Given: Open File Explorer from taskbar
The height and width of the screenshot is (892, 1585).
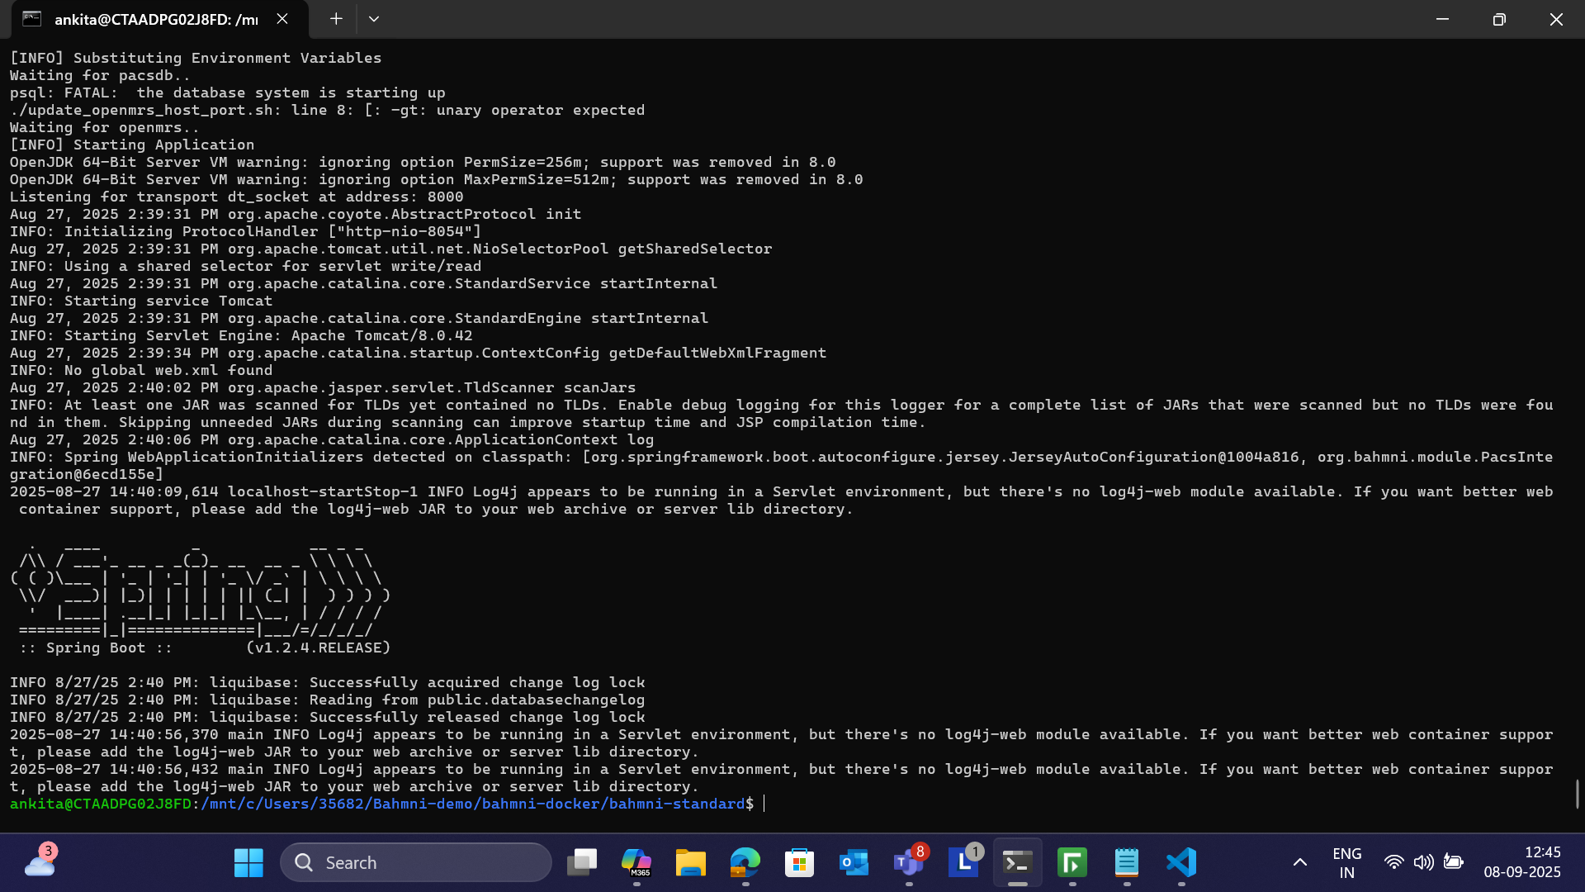Looking at the screenshot, I should coord(690,862).
